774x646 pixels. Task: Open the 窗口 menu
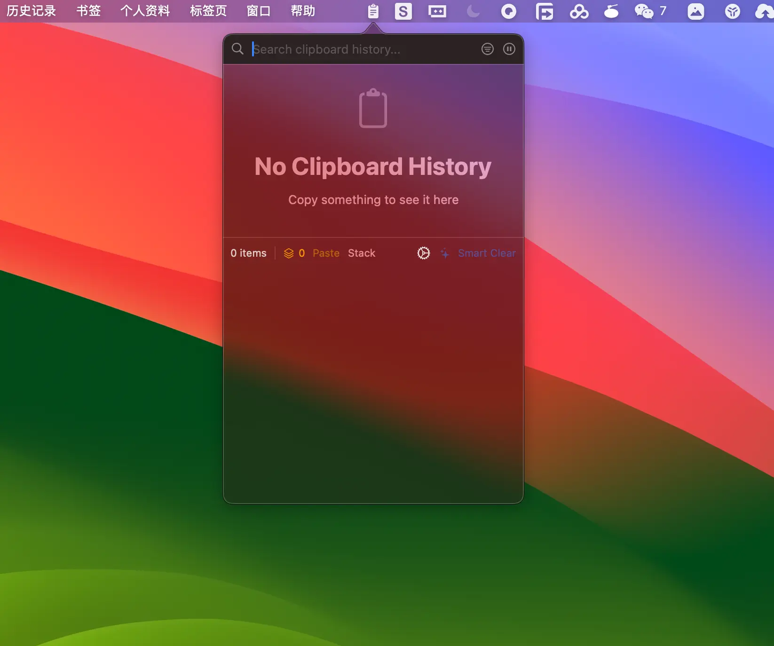pyautogui.click(x=259, y=11)
